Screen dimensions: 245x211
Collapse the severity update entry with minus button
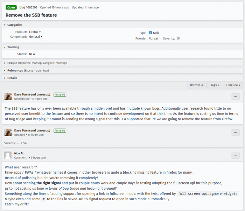pyautogui.click(x=236, y=132)
